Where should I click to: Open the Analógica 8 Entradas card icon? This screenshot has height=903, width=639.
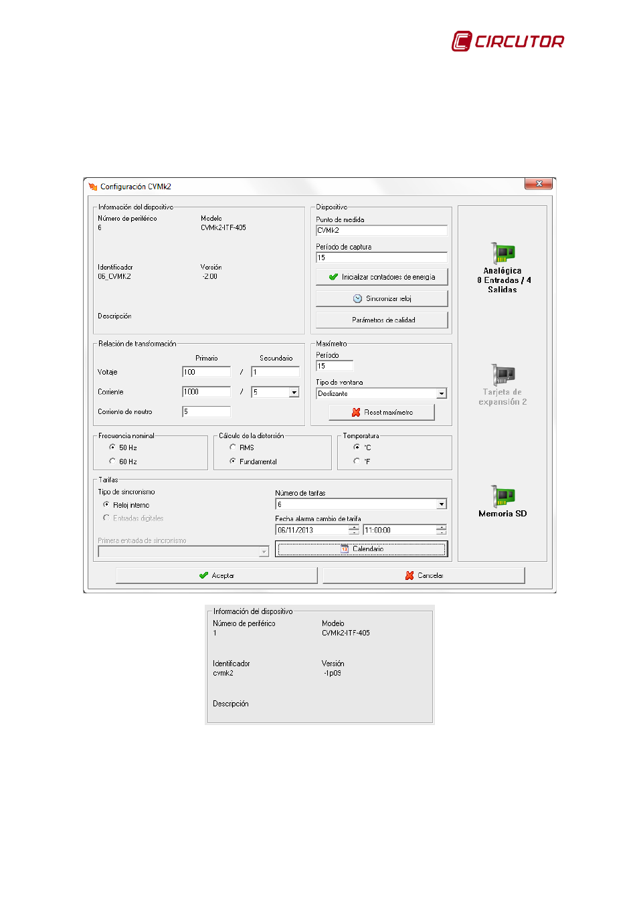[503, 254]
